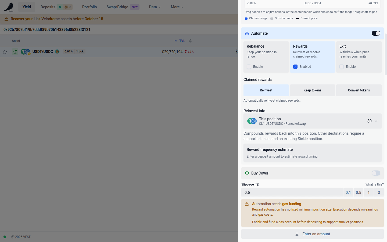Enable the Rebalance checkbox
This screenshot has width=387, height=242.
pos(249,67)
